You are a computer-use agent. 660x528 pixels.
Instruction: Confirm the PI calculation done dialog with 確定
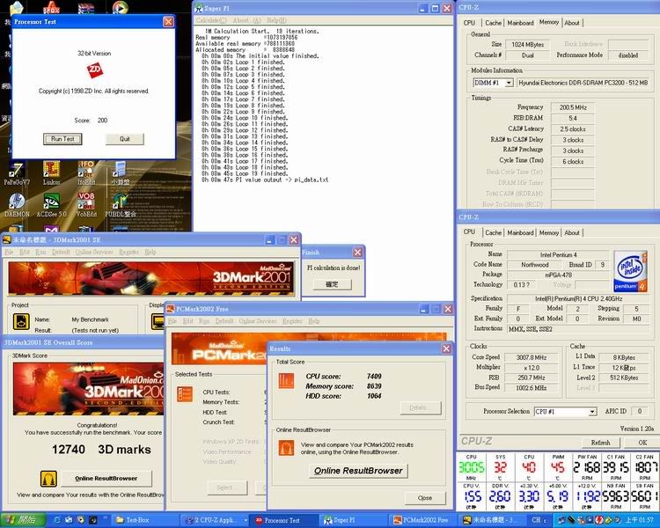(332, 284)
